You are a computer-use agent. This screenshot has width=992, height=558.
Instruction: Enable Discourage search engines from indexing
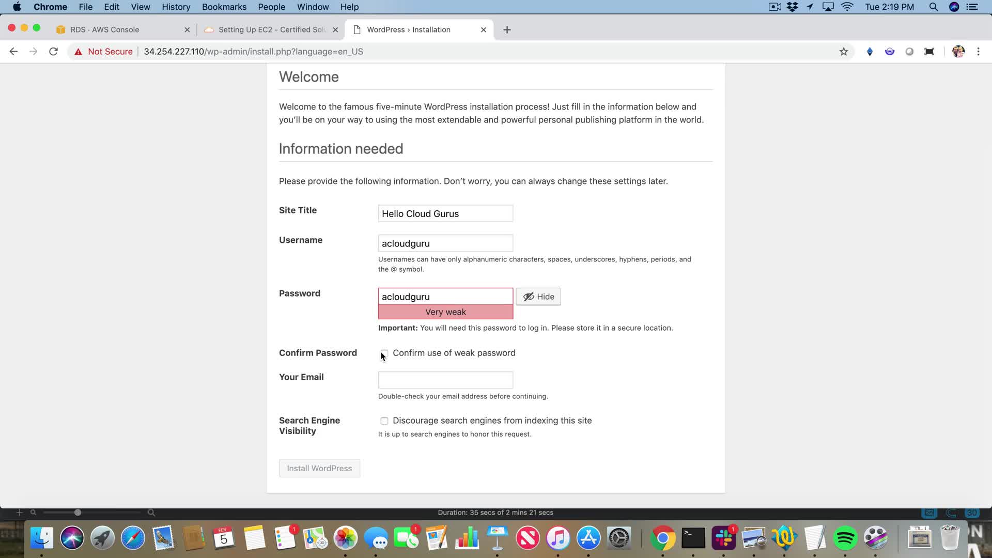[384, 421]
